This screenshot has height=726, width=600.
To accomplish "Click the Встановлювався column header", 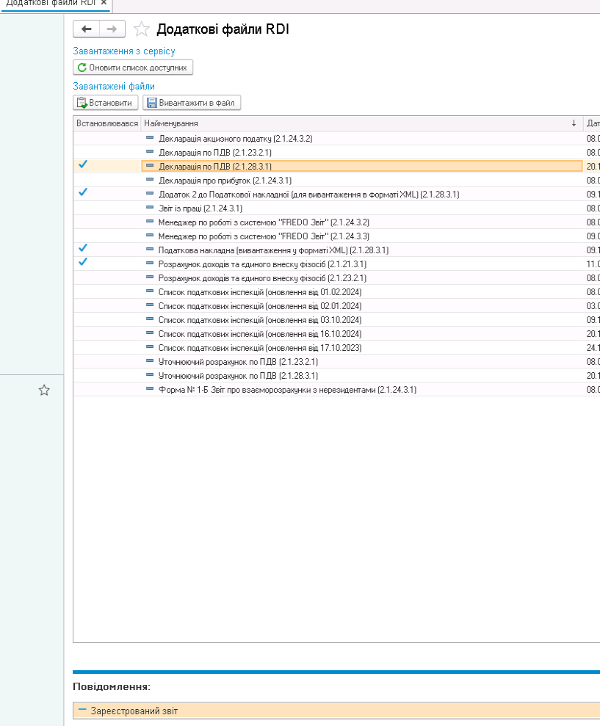I will pos(106,123).
